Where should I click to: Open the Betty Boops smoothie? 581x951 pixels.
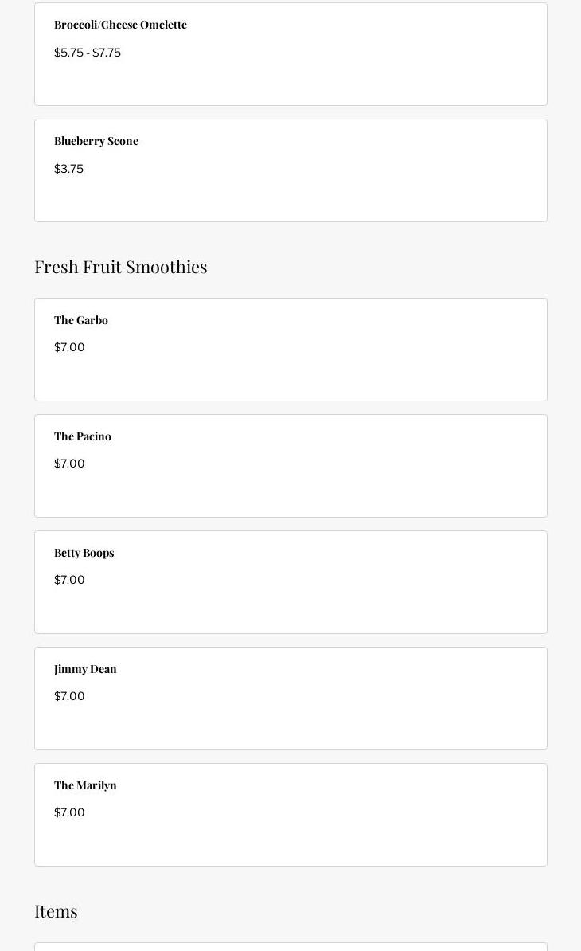(x=84, y=553)
